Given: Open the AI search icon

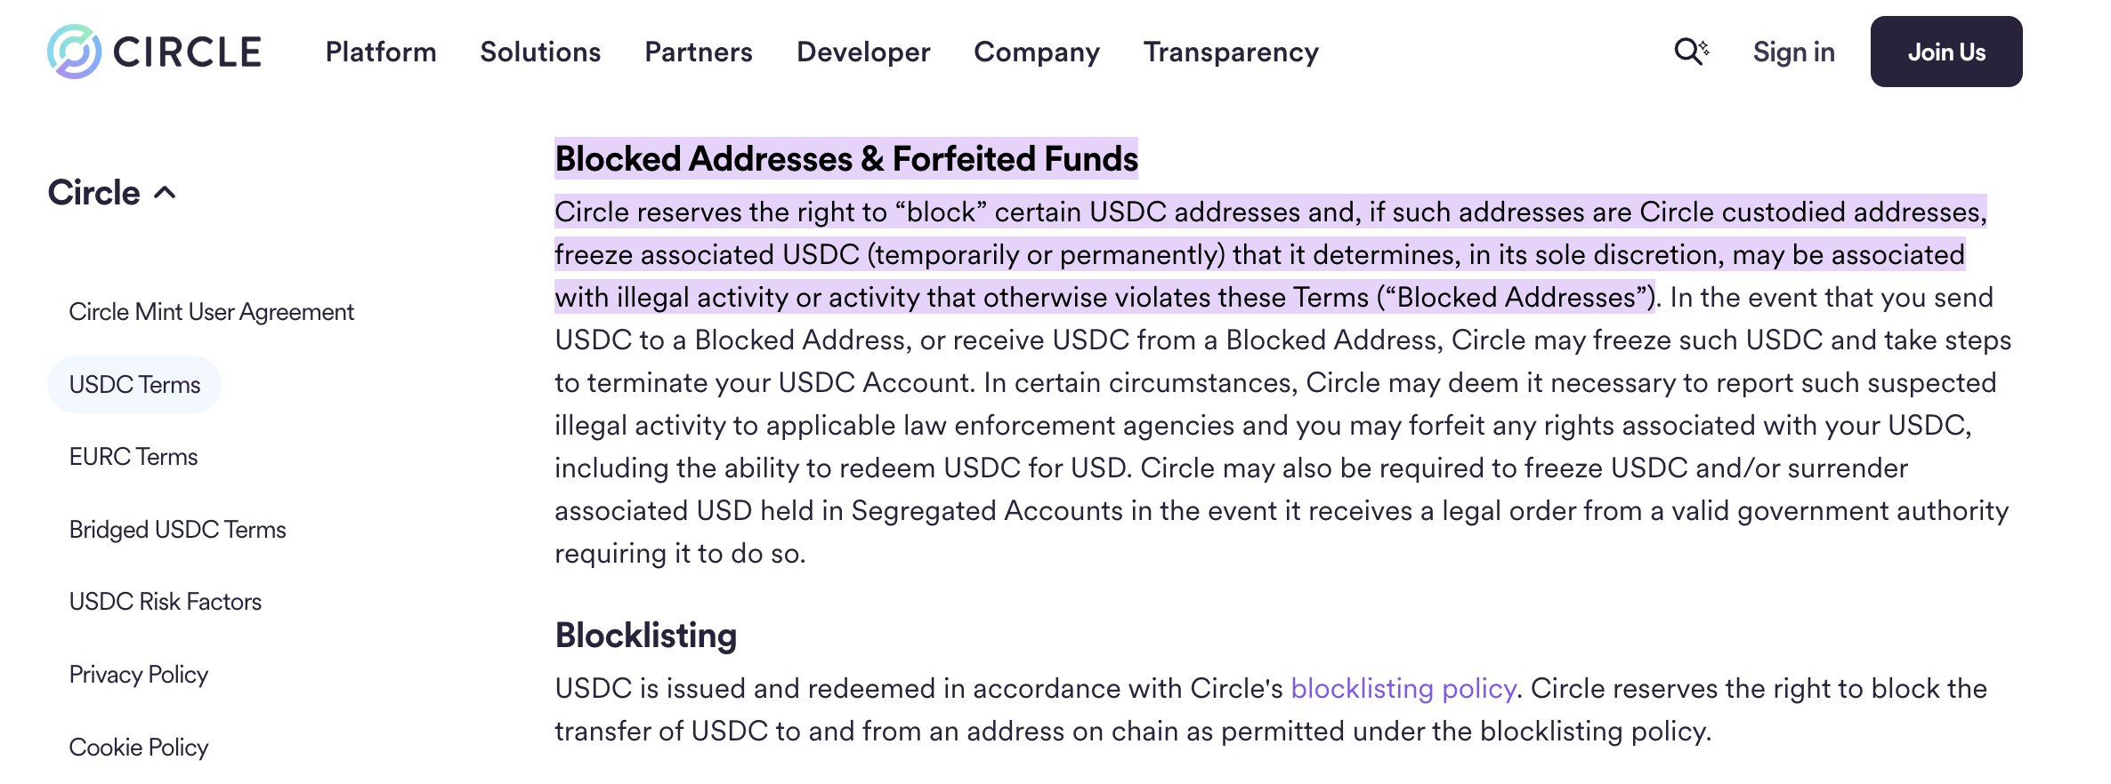Looking at the screenshot, I should (x=1691, y=52).
